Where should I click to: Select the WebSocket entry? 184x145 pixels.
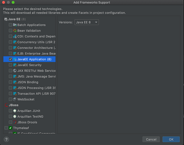(29, 99)
